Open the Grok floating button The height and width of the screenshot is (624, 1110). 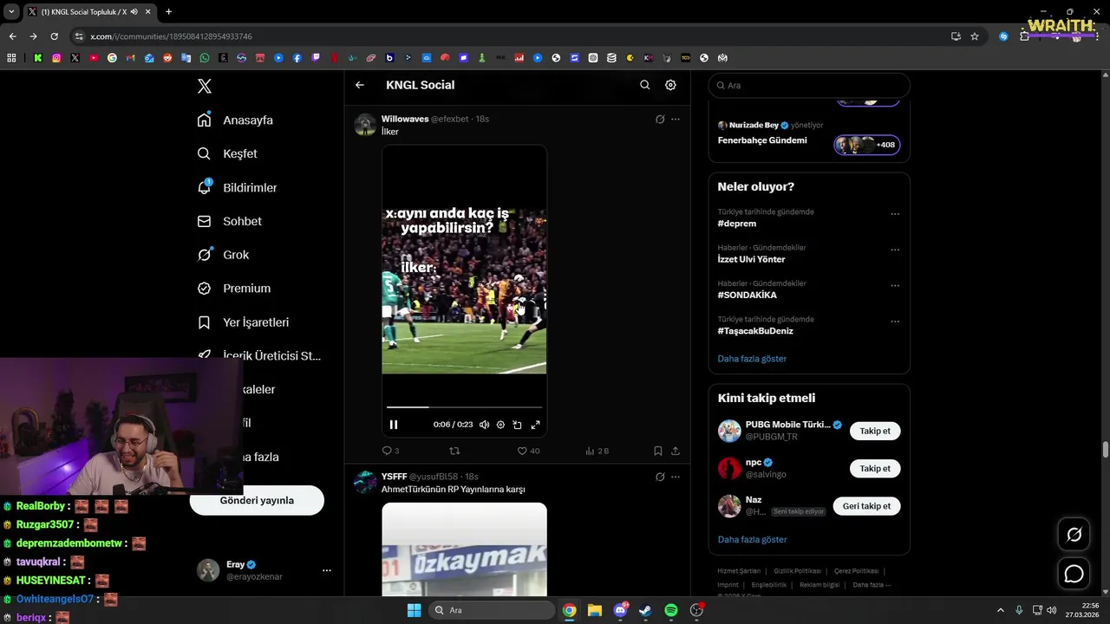1074,535
